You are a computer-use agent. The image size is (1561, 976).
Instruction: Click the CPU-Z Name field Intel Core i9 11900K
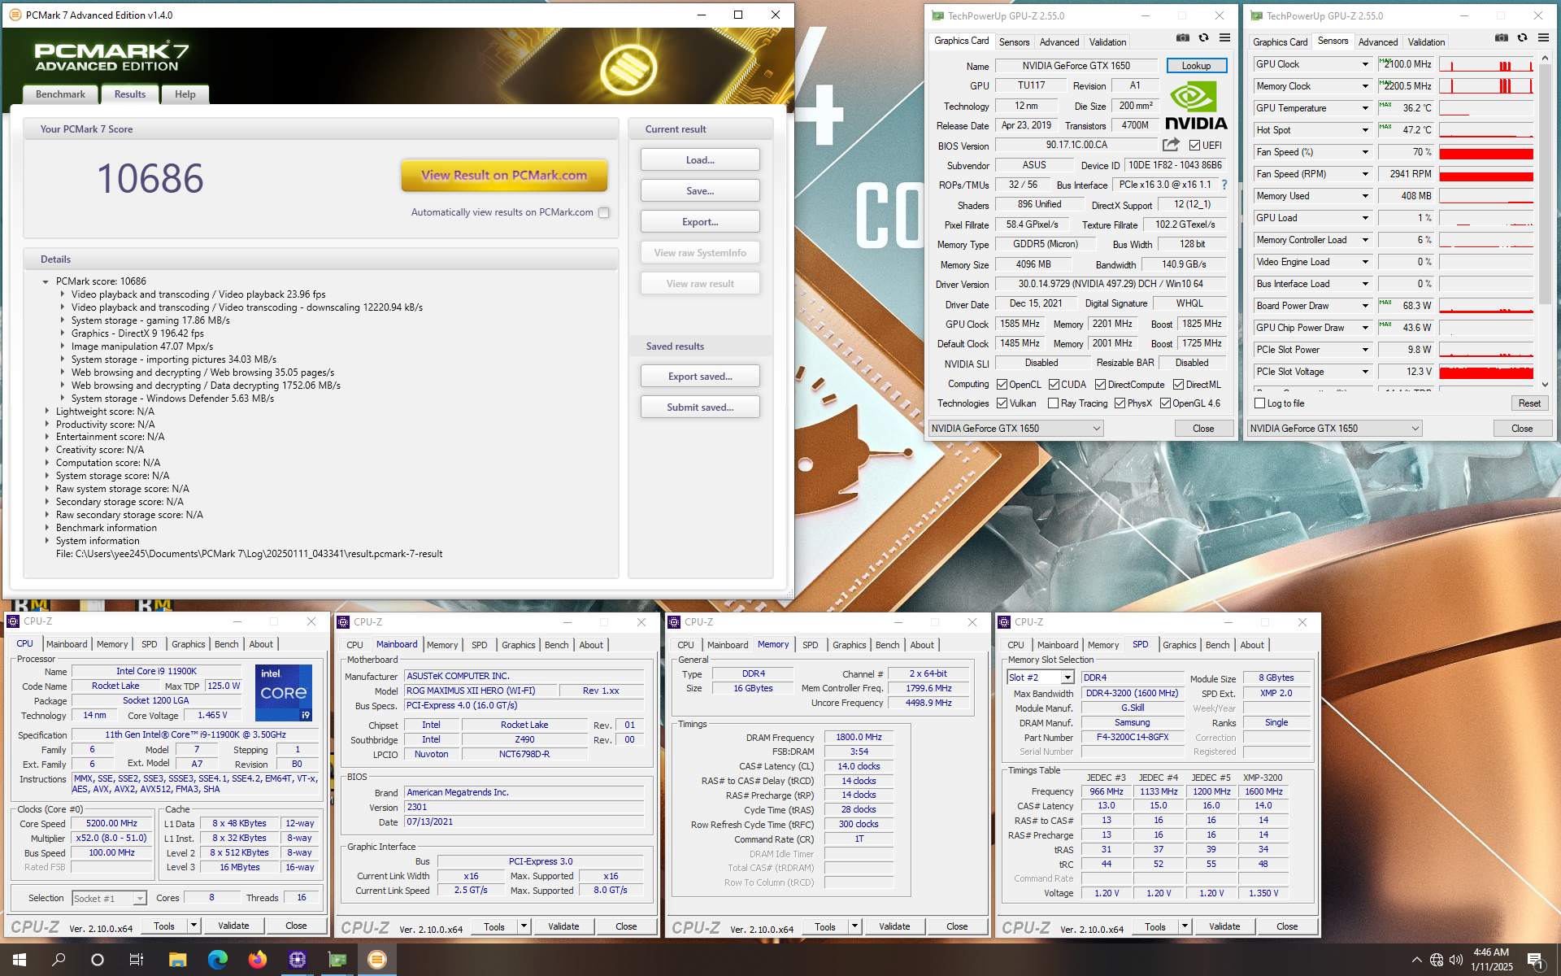(x=156, y=671)
